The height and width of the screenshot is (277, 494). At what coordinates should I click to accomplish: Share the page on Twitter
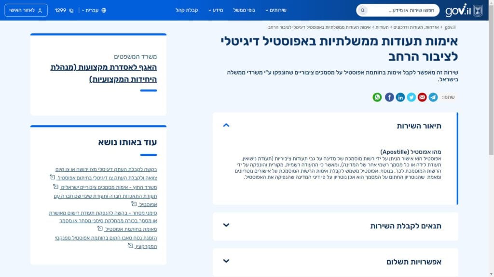tap(411, 97)
